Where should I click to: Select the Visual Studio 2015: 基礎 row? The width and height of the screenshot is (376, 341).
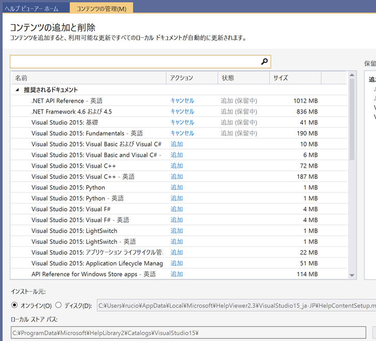(179, 122)
